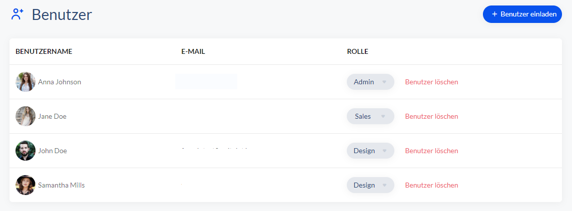Click Benutzer löschen in Samantha Mills' row
This screenshot has width=572, height=211.
coord(431,185)
